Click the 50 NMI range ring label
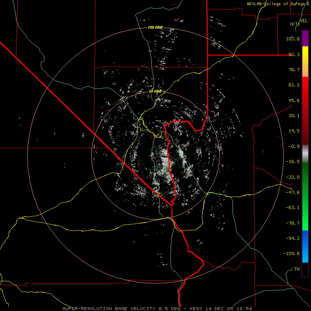Viewport: 311px width, 311px height. (x=155, y=91)
